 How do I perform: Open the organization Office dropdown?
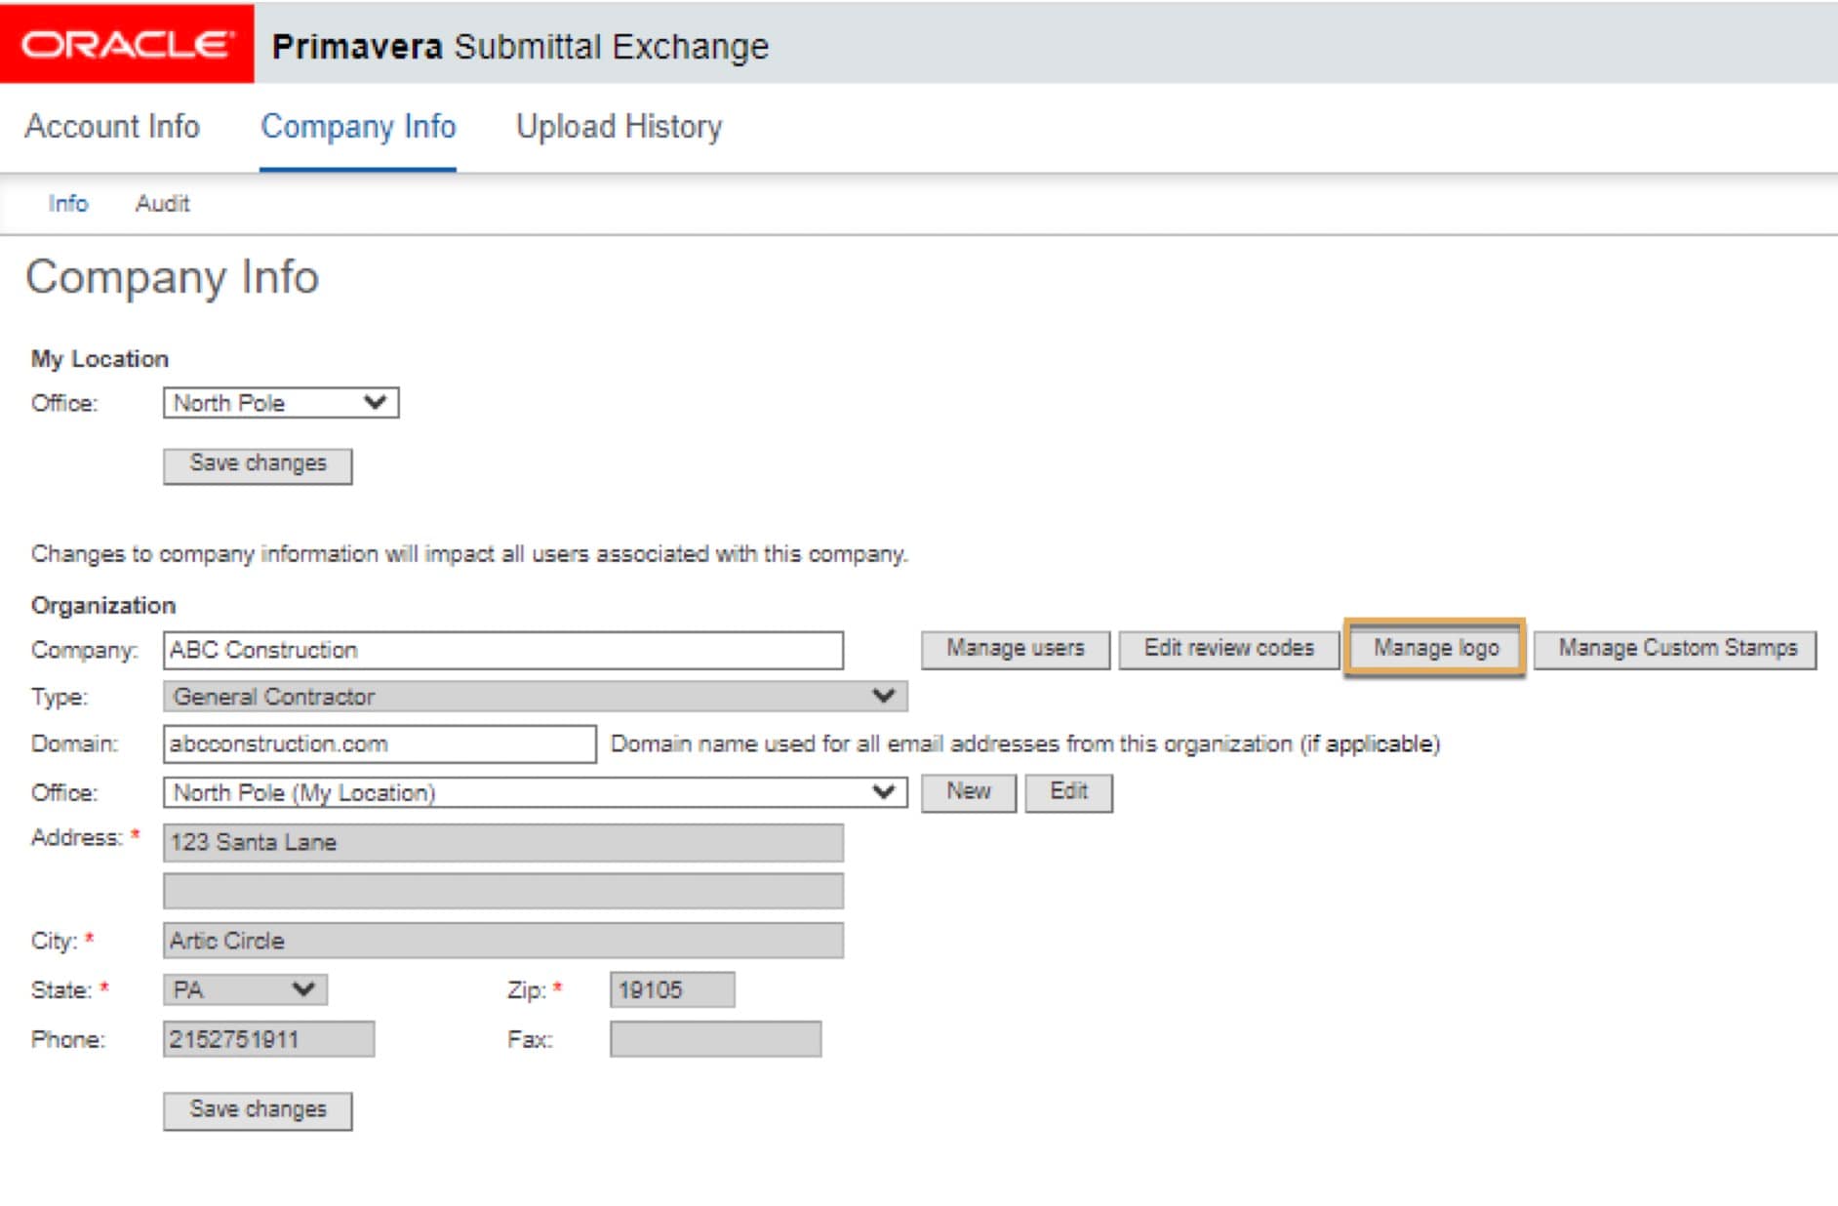[535, 792]
